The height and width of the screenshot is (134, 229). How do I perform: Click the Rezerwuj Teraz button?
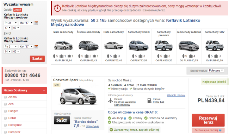click(x=208, y=120)
